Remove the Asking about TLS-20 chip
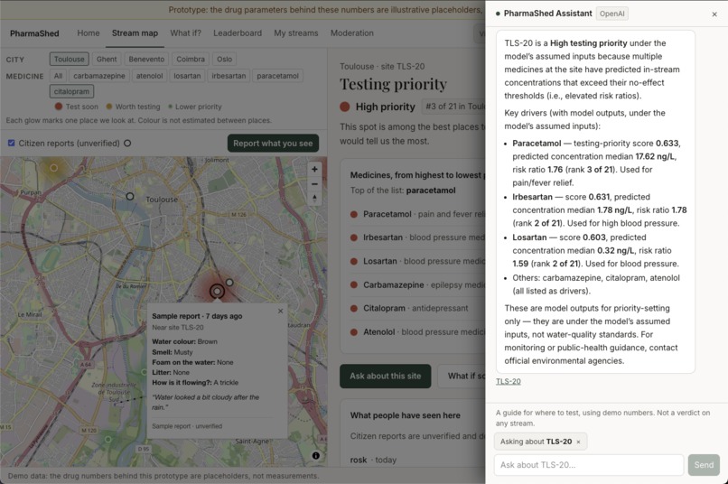728x484 pixels. pos(578,442)
